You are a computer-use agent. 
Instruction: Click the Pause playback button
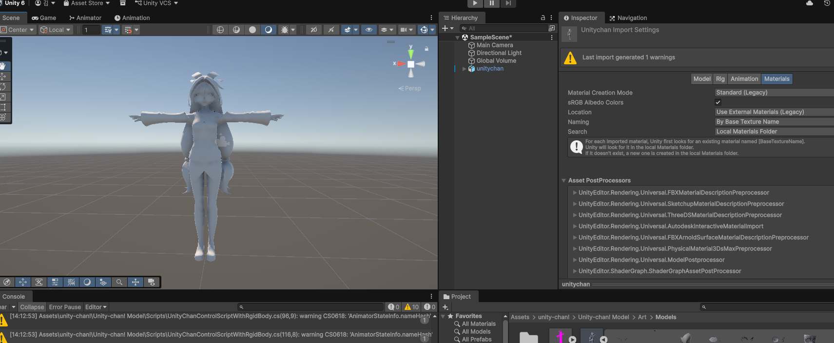(x=491, y=3)
